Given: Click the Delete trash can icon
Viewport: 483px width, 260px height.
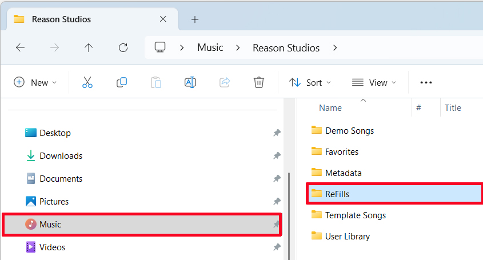Looking at the screenshot, I should [259, 82].
